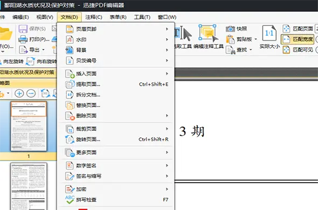The image size is (318, 210).
Task: Open the 表单(R) menu
Action: 118,17
